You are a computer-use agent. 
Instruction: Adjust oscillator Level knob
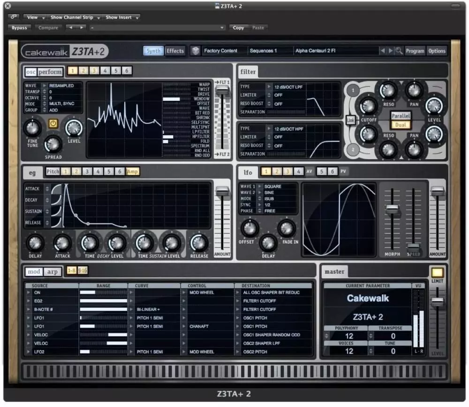coord(74,128)
